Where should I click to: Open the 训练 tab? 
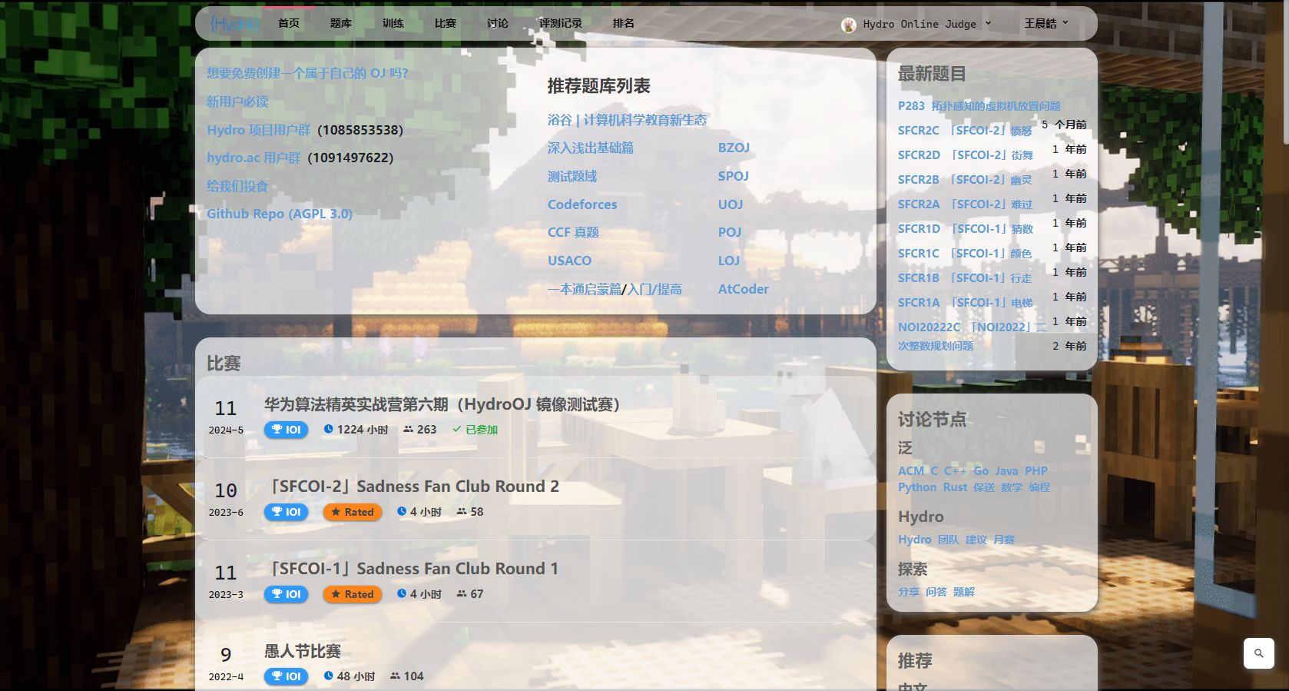pyautogui.click(x=393, y=24)
